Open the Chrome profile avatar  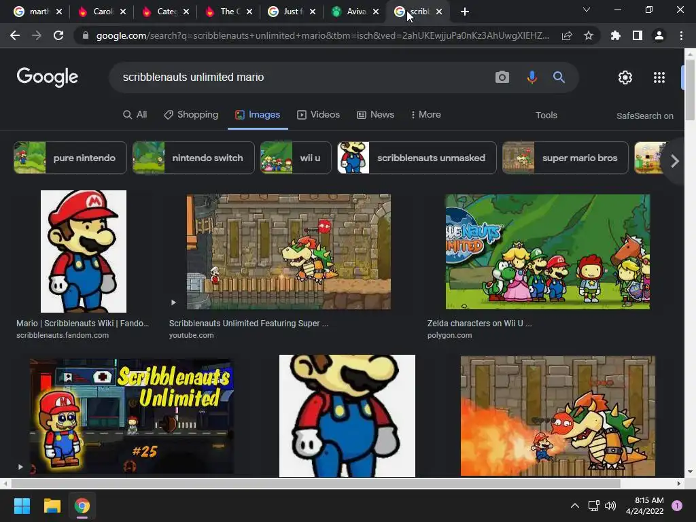(x=659, y=35)
